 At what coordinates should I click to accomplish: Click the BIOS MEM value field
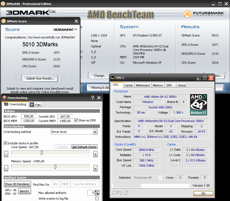pos(29,121)
